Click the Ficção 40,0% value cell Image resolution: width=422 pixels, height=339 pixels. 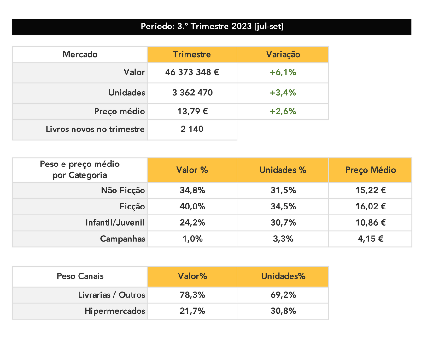192,207
